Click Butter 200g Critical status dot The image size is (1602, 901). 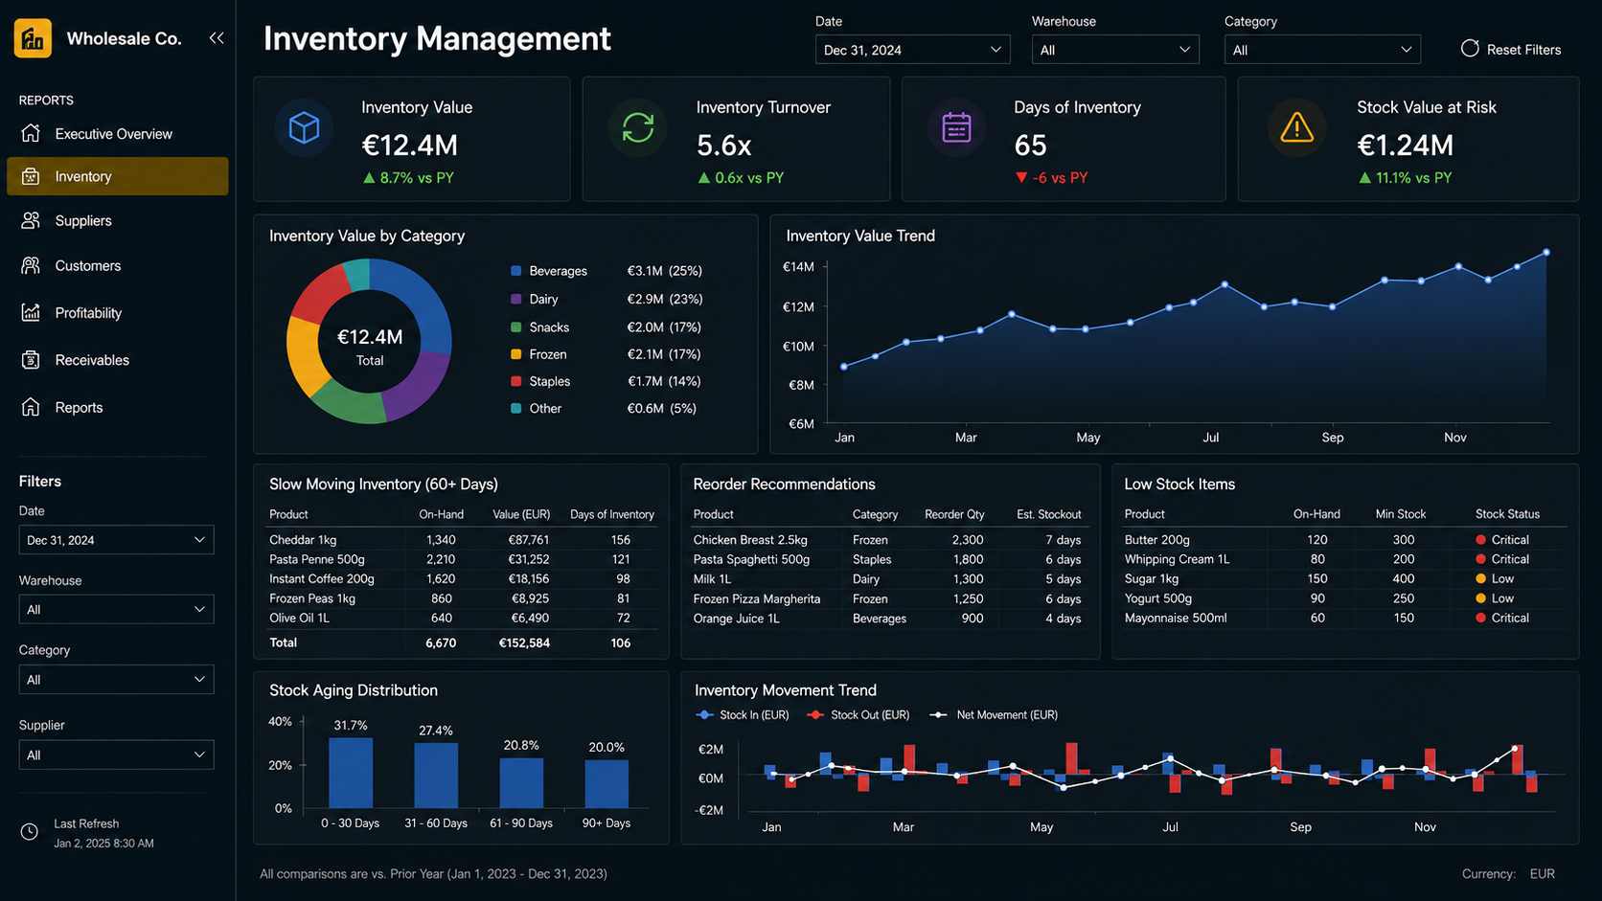(1480, 540)
